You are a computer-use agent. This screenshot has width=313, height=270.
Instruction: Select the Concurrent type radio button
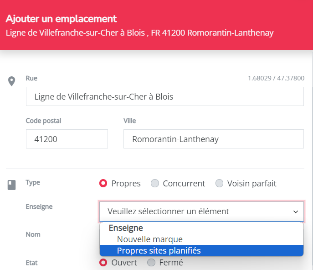[155, 183]
